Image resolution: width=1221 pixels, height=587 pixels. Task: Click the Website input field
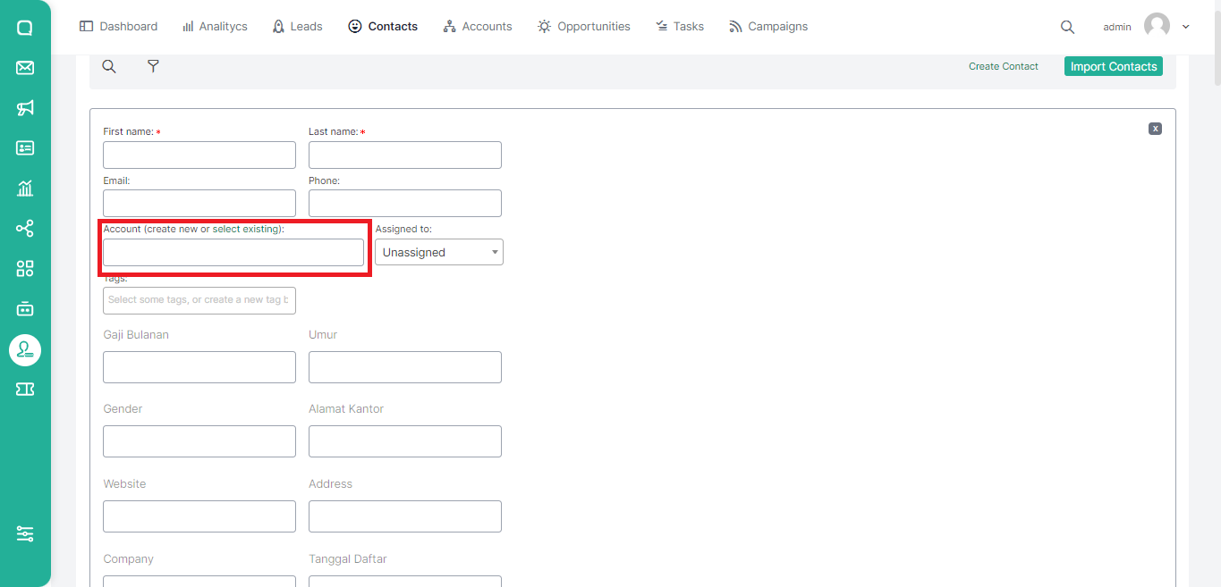[199, 516]
